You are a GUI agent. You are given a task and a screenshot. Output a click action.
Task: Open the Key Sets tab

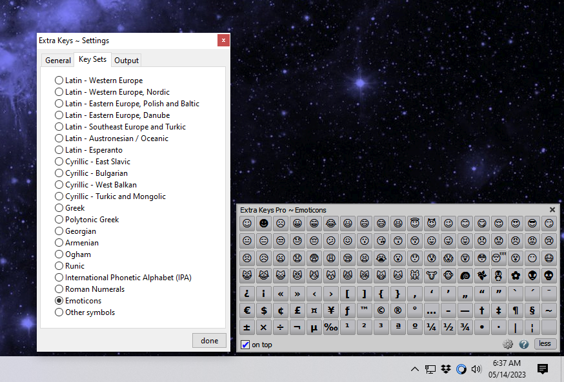(x=92, y=59)
